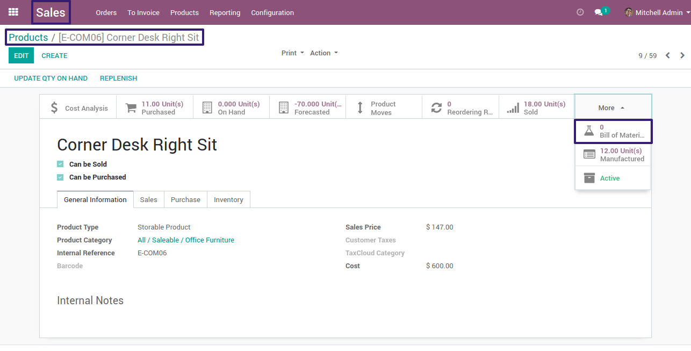Collapse the More dropdown
The height and width of the screenshot is (351, 691).
point(613,108)
